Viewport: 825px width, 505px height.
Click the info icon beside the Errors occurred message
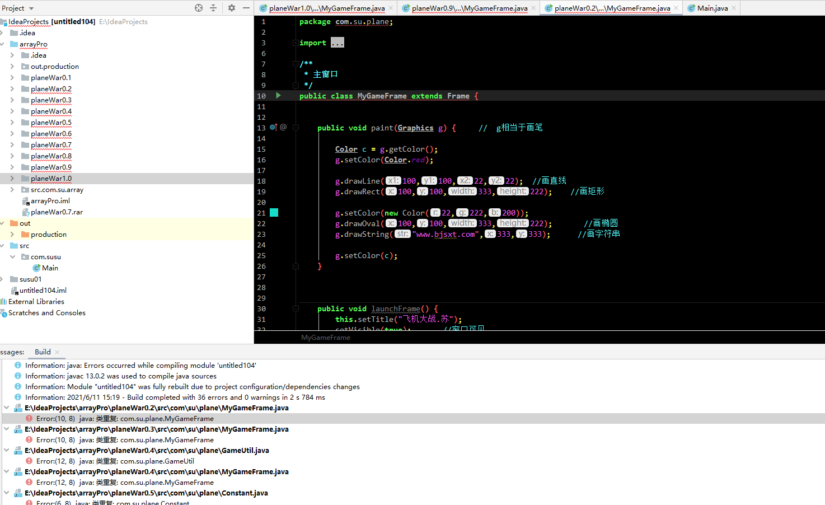point(18,366)
